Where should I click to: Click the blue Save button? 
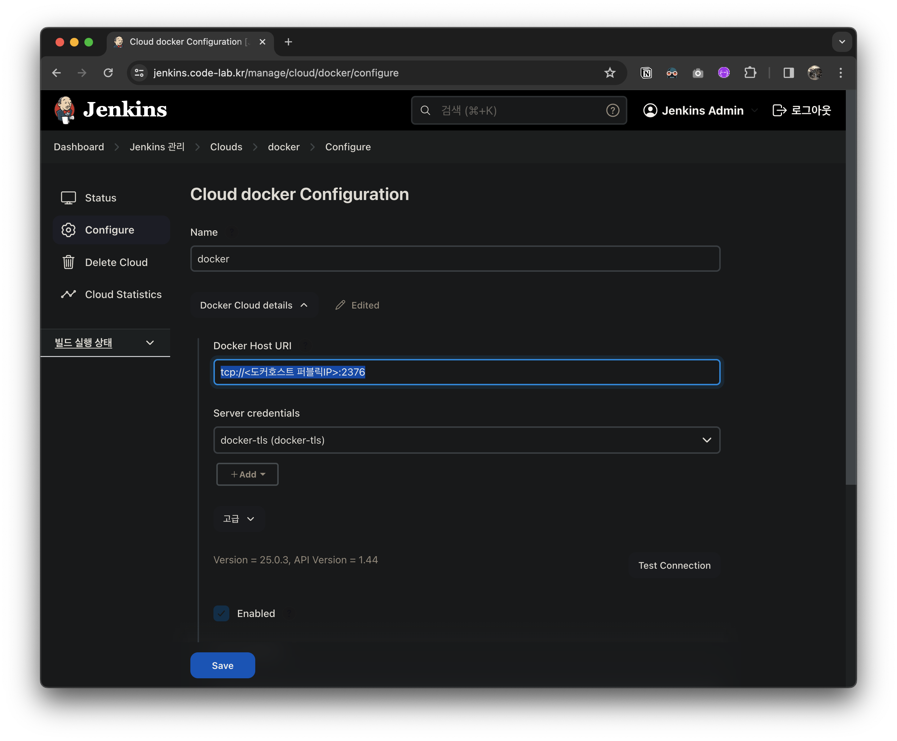222,665
